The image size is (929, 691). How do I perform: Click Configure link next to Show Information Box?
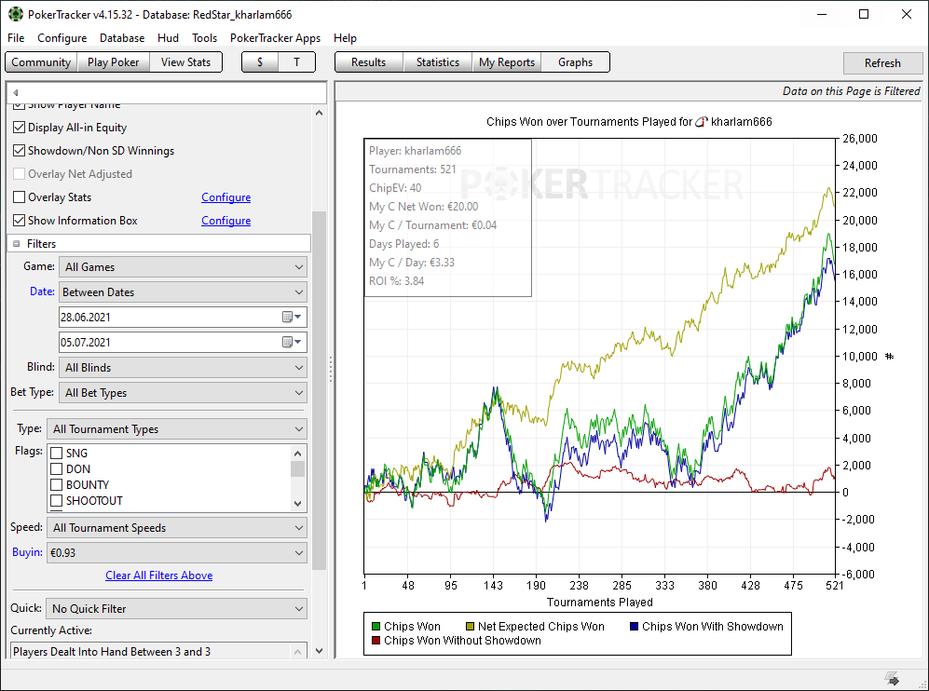[x=225, y=221]
